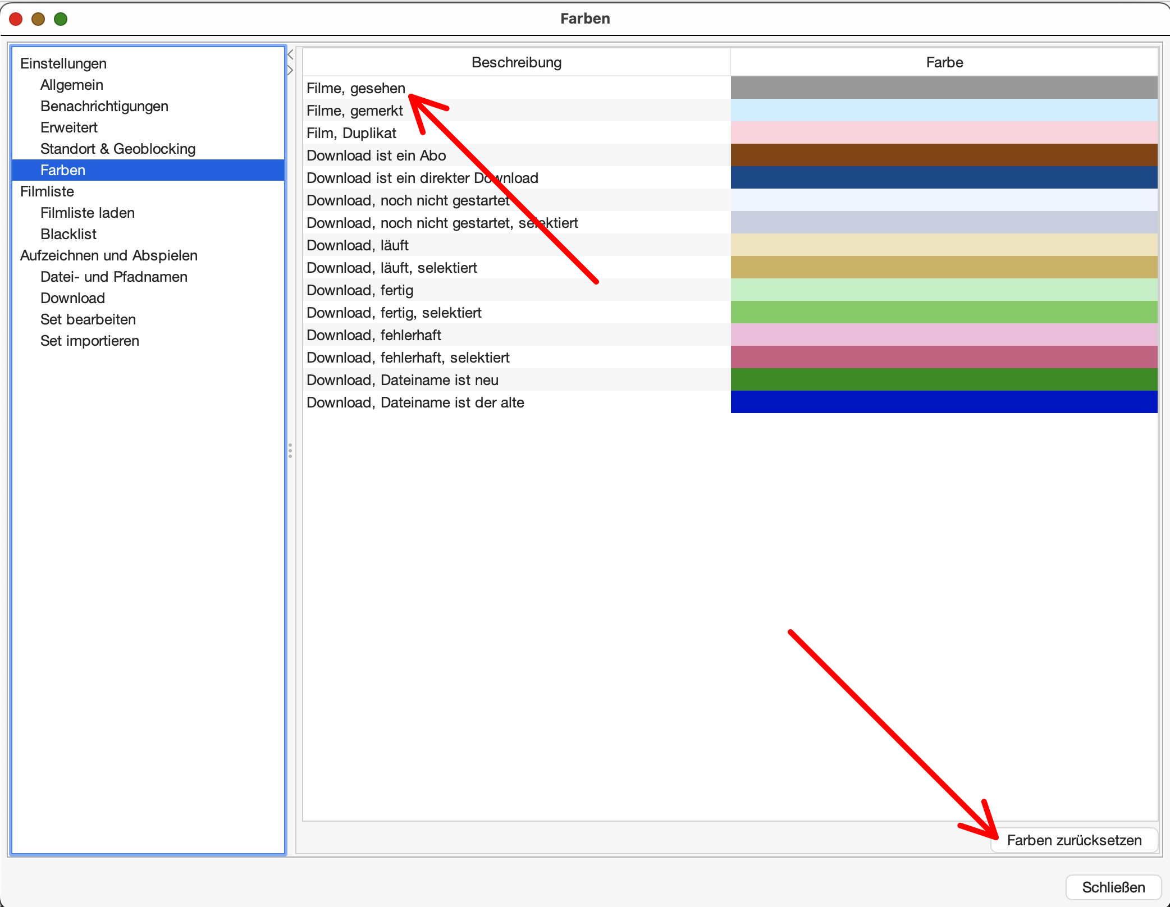This screenshot has height=907, width=1170.
Task: Open Filmliste laden settings
Action: (88, 213)
